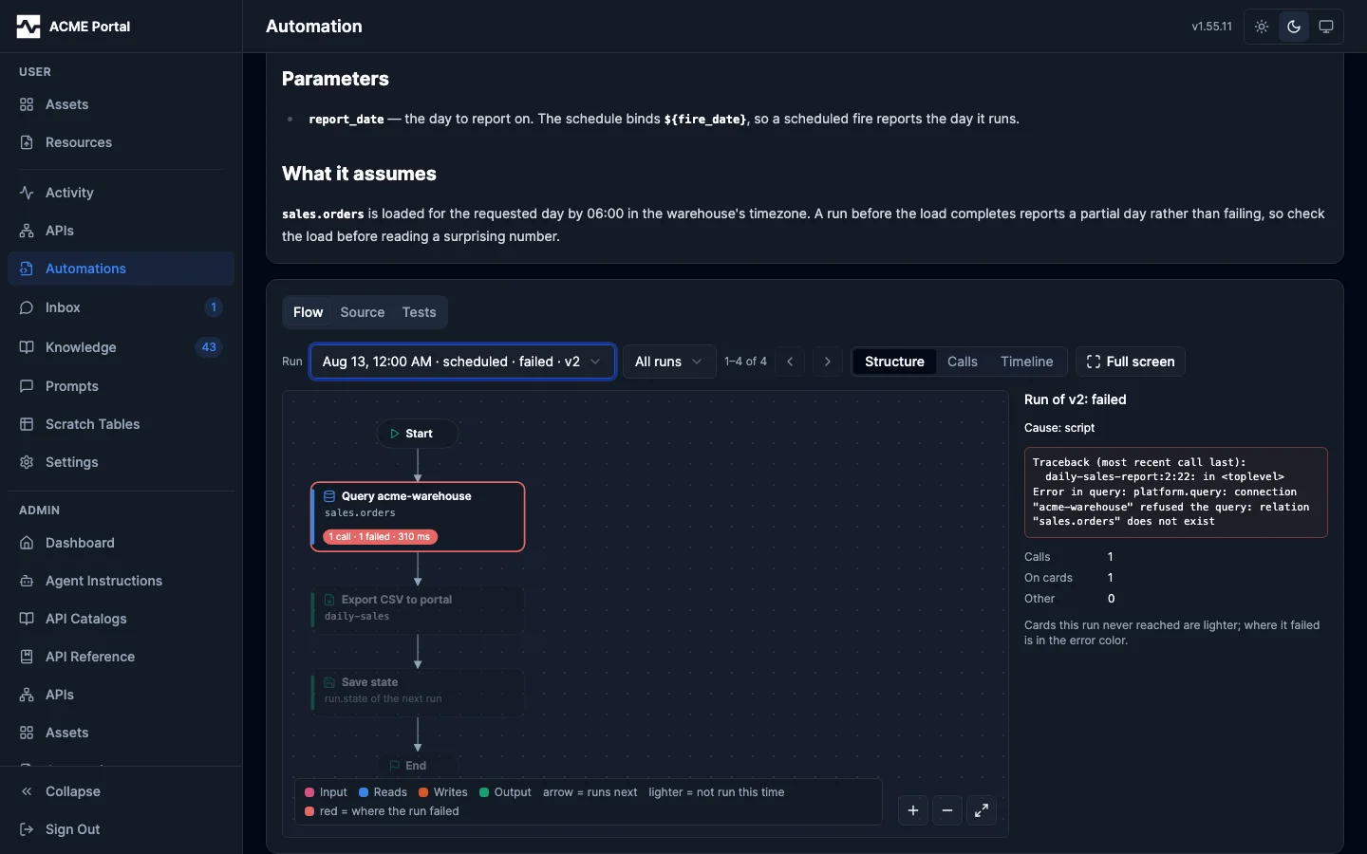
Task: Open API Reference page
Action: point(121,657)
